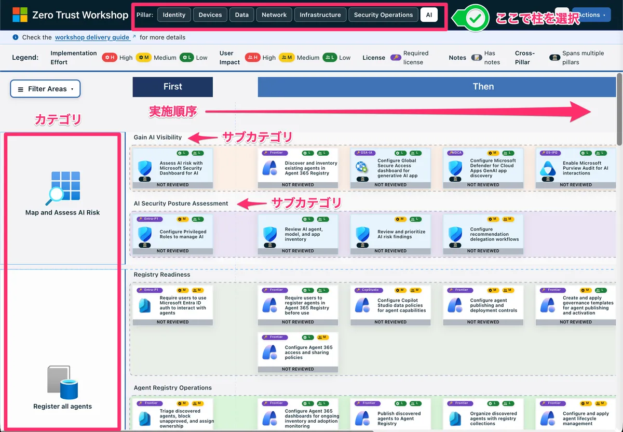Click the Copilot icon on Configure Copilot Studio data policies card
The width and height of the screenshot is (623, 432).
(x=362, y=306)
